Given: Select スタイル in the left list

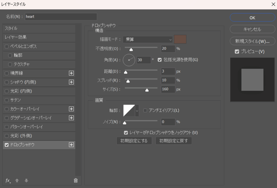Looking at the screenshot, I should tap(39, 28).
